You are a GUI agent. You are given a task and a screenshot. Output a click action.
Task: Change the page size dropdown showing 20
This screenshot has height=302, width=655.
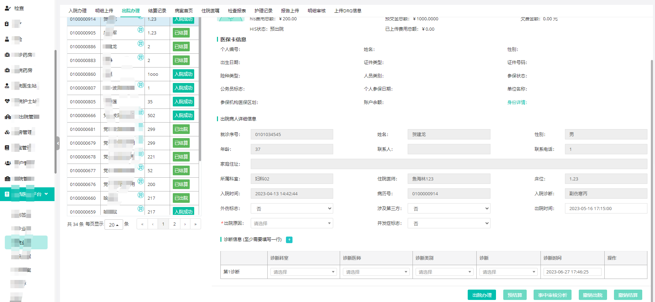point(114,225)
